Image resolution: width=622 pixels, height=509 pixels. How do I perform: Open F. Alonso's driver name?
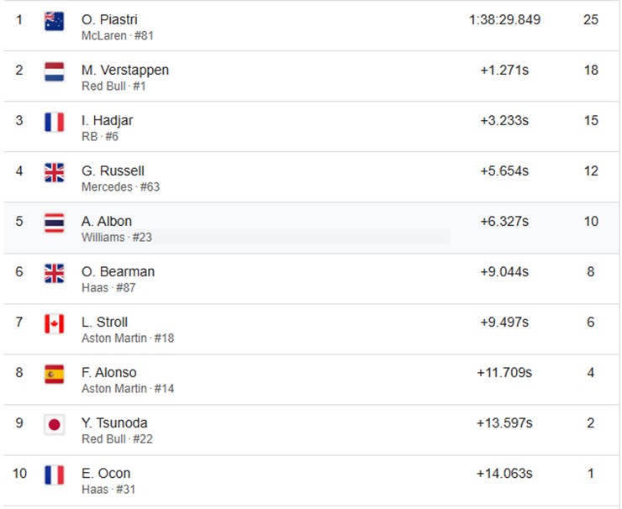[109, 373]
